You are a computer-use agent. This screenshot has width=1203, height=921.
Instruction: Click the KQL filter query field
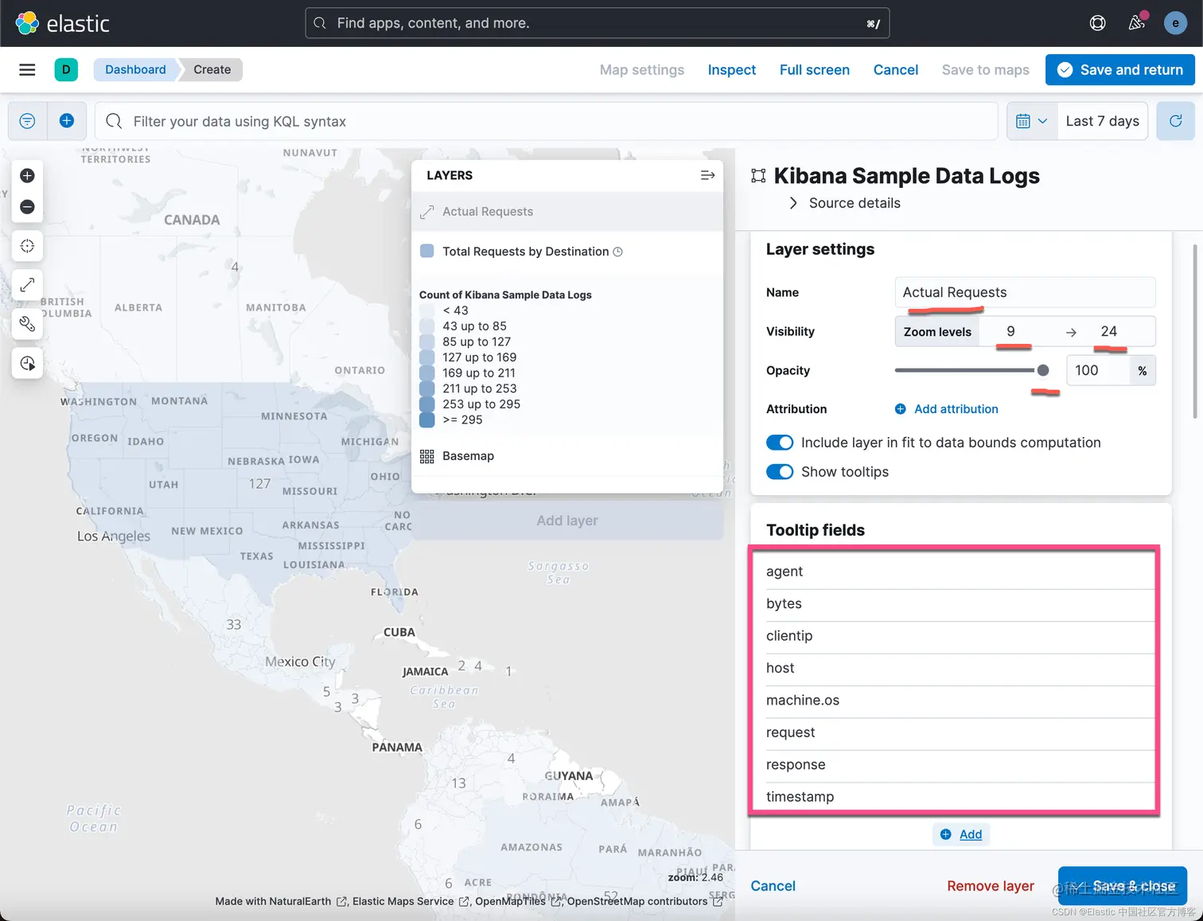point(546,121)
